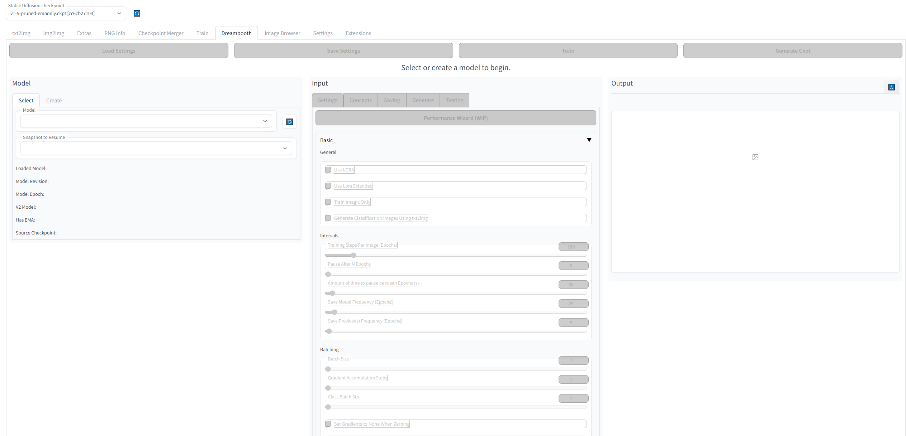The width and height of the screenshot is (906, 436).
Task: Switch to the txt2img tab
Action: click(x=21, y=33)
